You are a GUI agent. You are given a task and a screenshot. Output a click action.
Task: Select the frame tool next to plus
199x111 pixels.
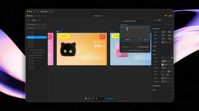coord(39,16)
